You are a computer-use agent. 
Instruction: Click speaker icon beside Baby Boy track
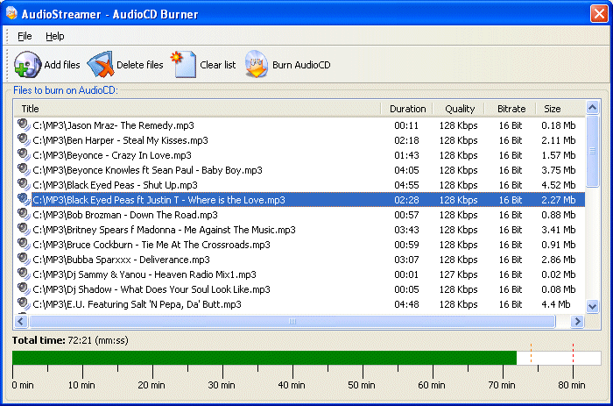pyautogui.click(x=24, y=170)
